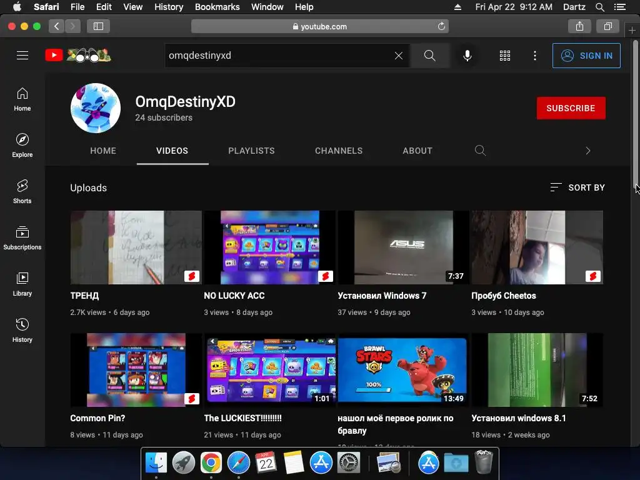This screenshot has width=640, height=480.
Task: Open Explore in the sidebar
Action: (22, 146)
